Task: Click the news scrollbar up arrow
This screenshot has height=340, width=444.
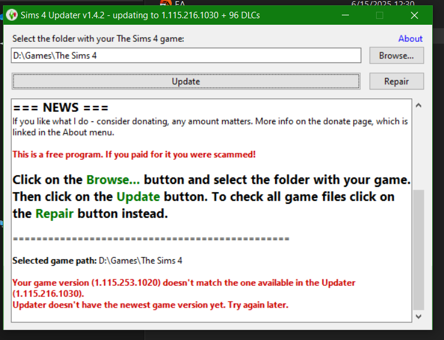Action: click(x=419, y=105)
